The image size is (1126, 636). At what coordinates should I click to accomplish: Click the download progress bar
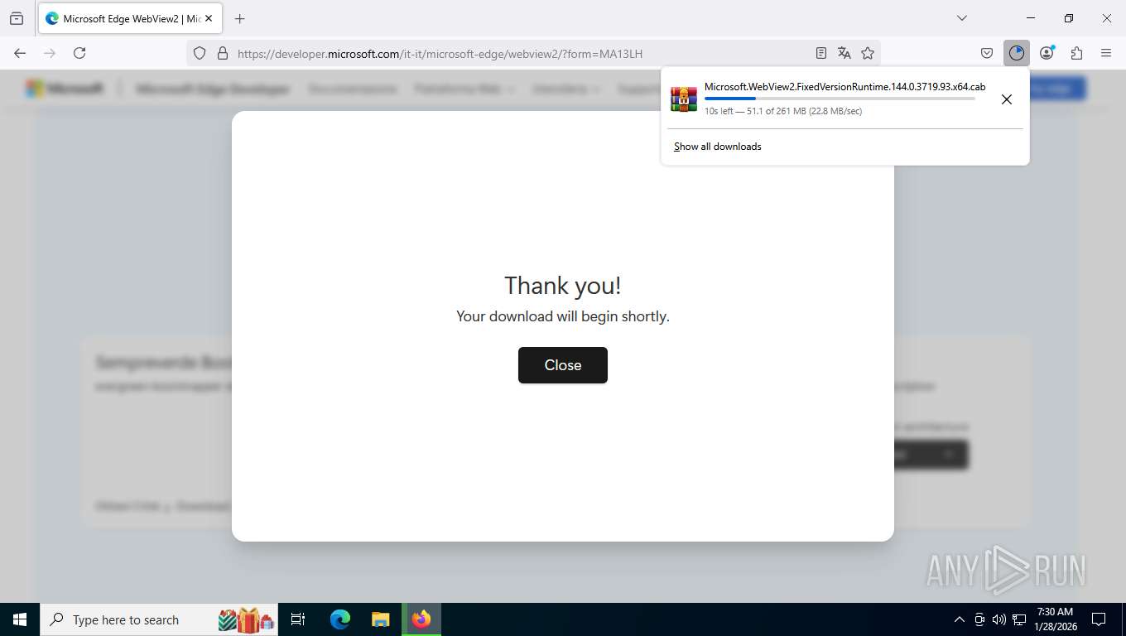pyautogui.click(x=840, y=99)
